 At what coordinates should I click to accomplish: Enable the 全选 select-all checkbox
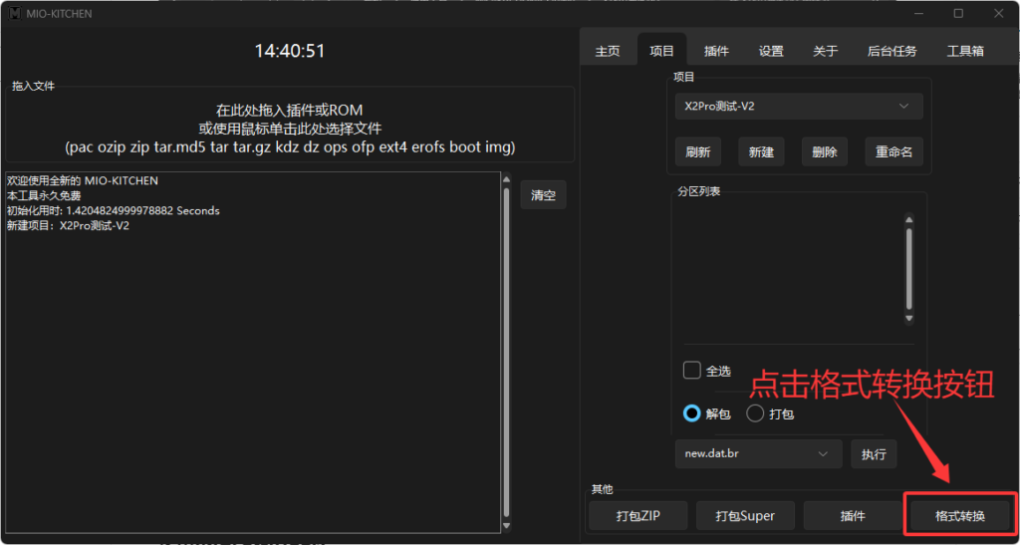click(692, 371)
